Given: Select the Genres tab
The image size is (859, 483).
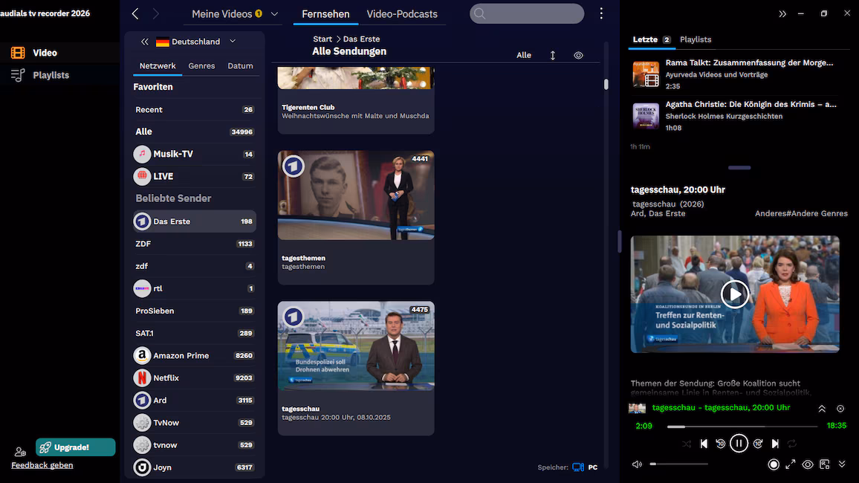Looking at the screenshot, I should coord(201,65).
